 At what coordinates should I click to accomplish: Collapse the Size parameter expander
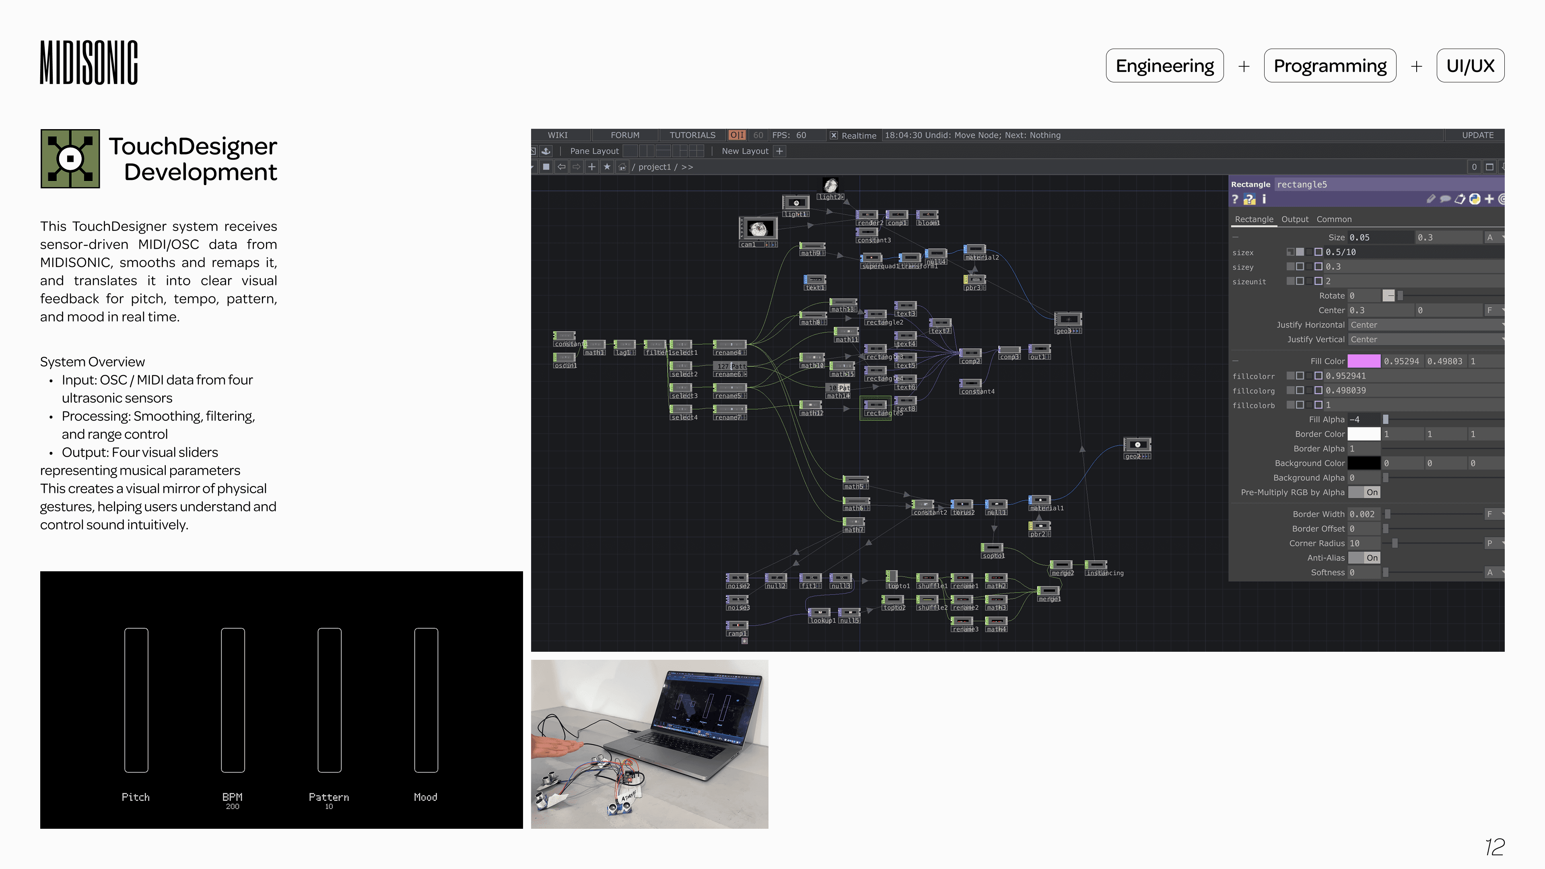[x=1236, y=237]
